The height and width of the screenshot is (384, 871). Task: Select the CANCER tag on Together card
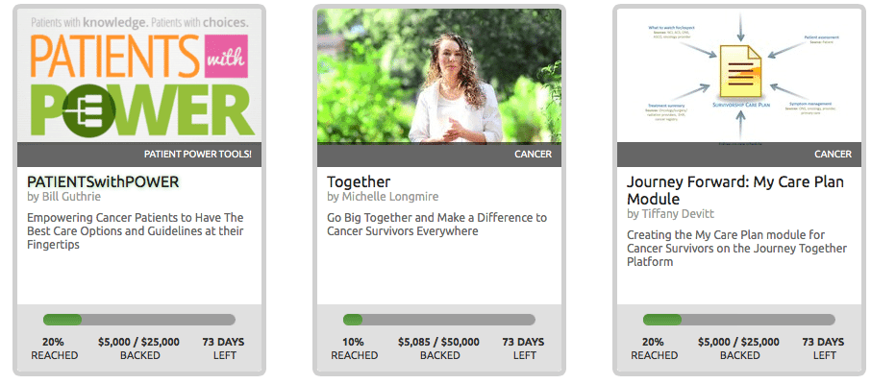(x=534, y=155)
